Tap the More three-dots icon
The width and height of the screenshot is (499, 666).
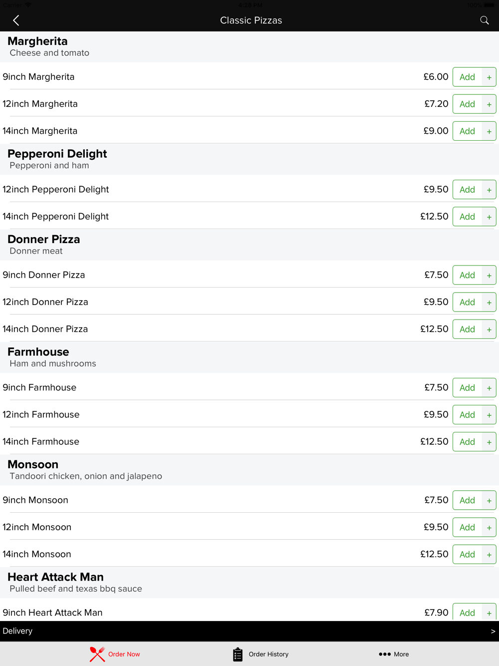click(385, 654)
